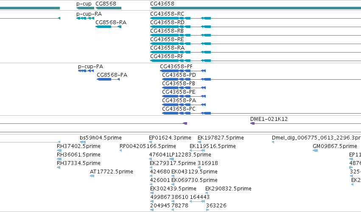Viewport: 361px width, 212px height.
Task: Select the p-cup gene label
Action: tap(84, 4)
